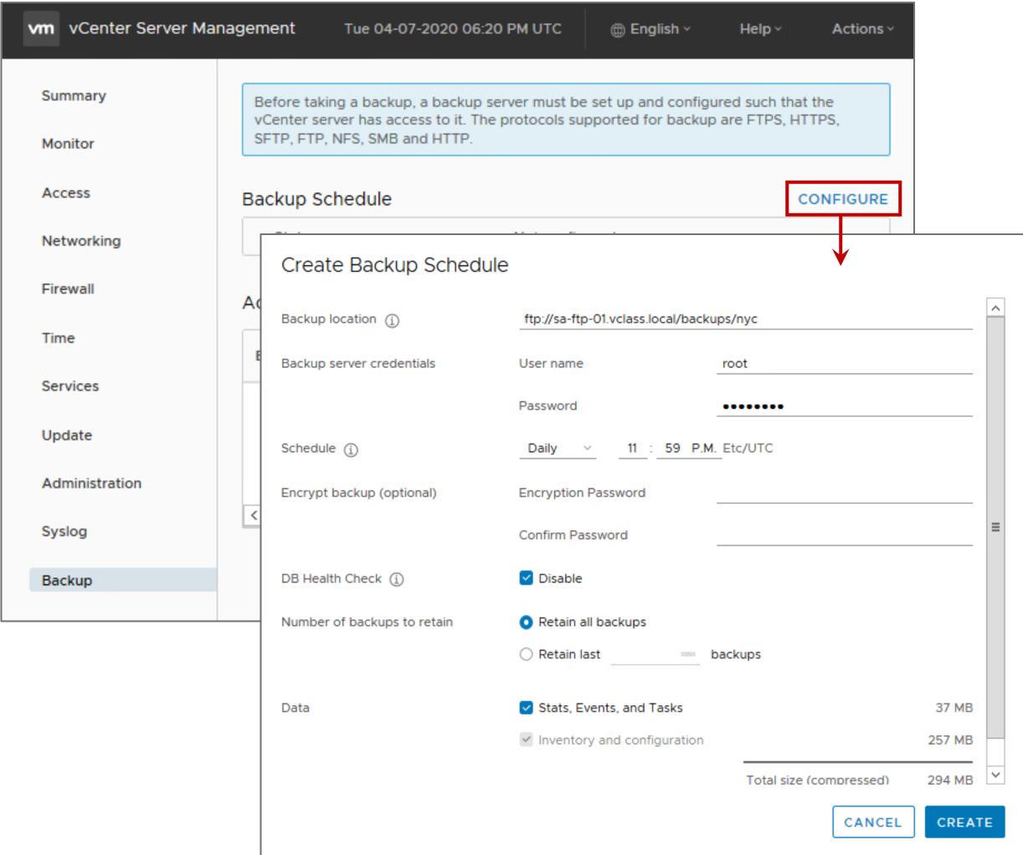Image resolution: width=1023 pixels, height=855 pixels.
Task: Open the Help dropdown menu
Action: (x=760, y=28)
